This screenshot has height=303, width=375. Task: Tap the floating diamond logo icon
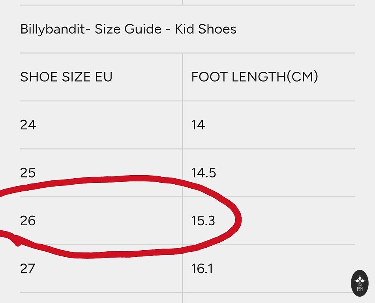pyautogui.click(x=360, y=283)
